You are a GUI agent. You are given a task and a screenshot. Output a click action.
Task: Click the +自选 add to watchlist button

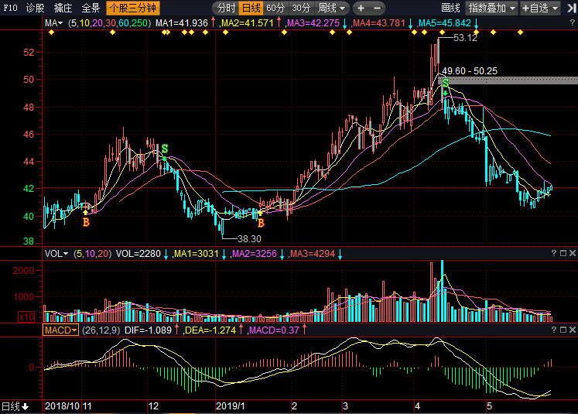[548, 8]
